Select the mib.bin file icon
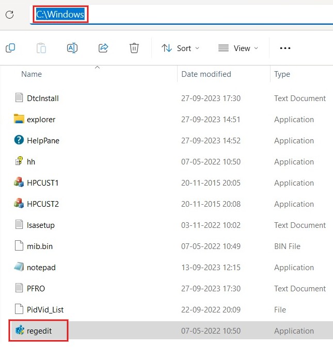Screen dimensions: 333x347 pyautogui.click(x=19, y=245)
